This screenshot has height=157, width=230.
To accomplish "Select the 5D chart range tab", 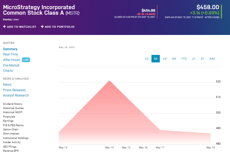I will [x=155, y=59].
